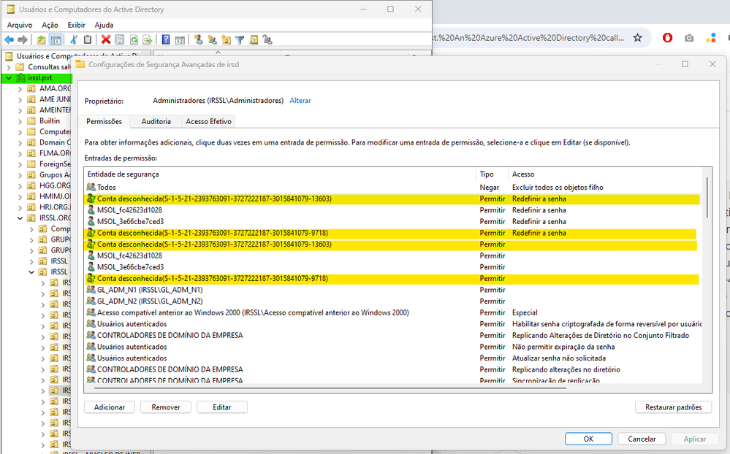This screenshot has height=454, width=730.
Task: Click the permission list horizontal scrollbar
Action: pyautogui.click(x=330, y=388)
